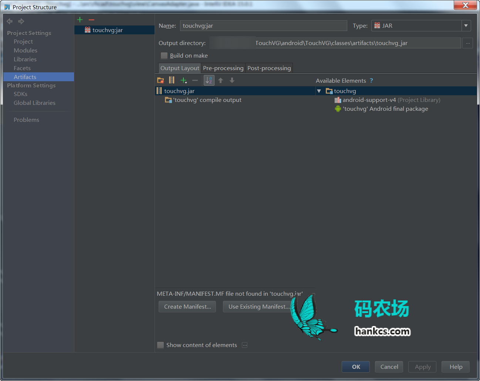Click the move down arrow icon
480x381 pixels.
coord(232,80)
